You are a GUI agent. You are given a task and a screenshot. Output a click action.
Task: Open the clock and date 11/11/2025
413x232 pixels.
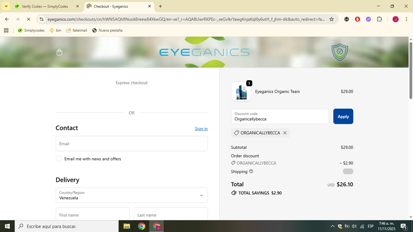point(387,226)
